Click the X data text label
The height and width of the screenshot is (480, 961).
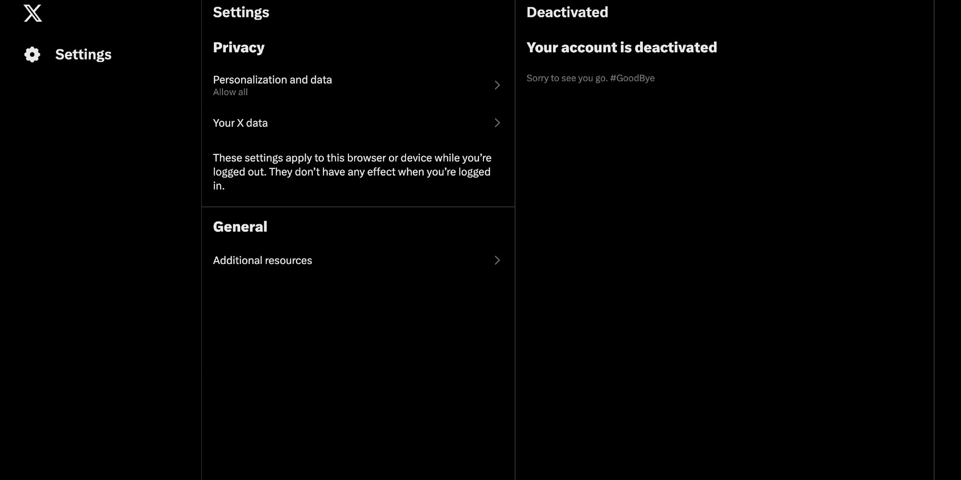click(252, 123)
